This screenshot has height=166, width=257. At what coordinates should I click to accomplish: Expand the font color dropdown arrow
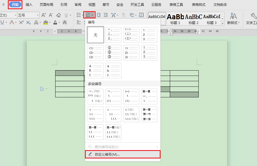[59, 23]
